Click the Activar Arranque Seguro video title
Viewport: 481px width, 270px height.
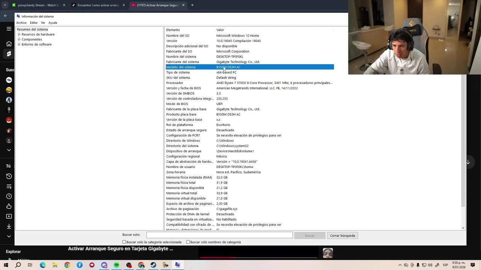coord(121,249)
